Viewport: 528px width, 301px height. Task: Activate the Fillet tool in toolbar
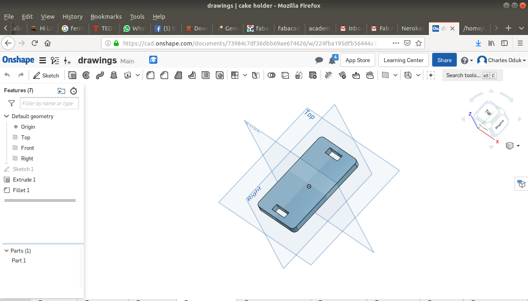click(x=150, y=75)
